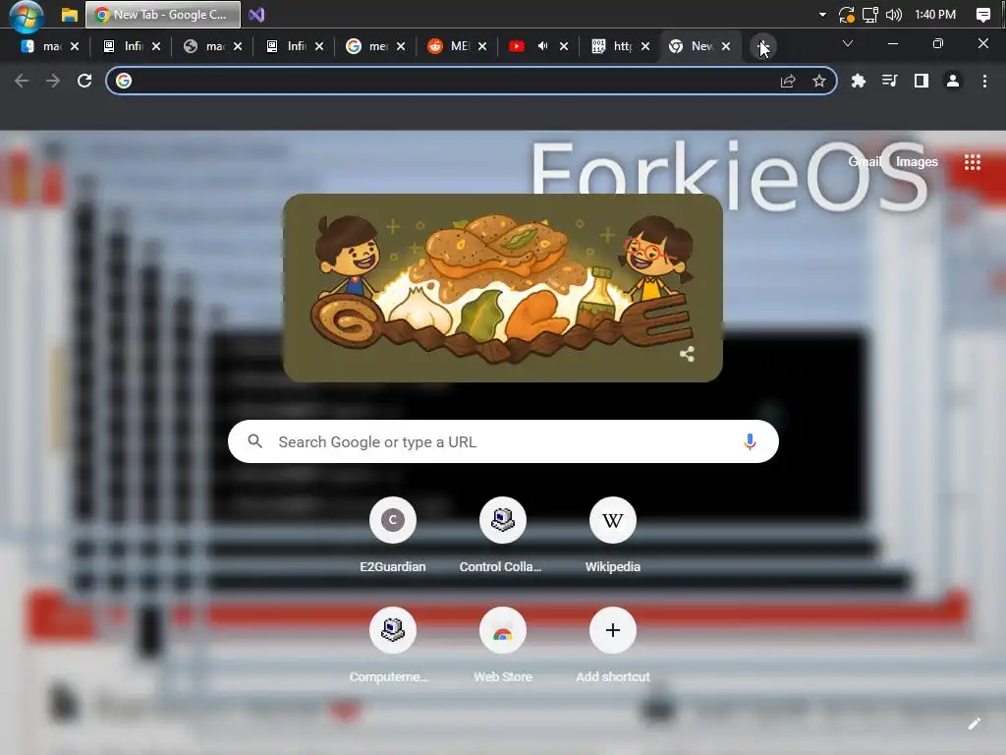Open the notifications action center
Viewport: 1006px width, 755px height.
pos(982,14)
